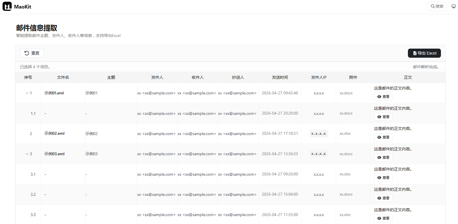The height and width of the screenshot is (224, 458).
Task: Click subject cell 示例01
Action: [x=91, y=93]
